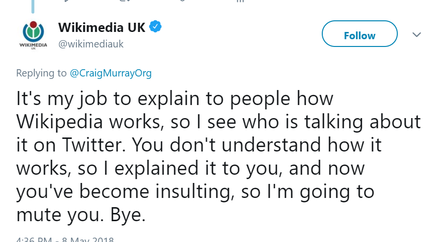Click the "Replying to" label

[x=41, y=73]
